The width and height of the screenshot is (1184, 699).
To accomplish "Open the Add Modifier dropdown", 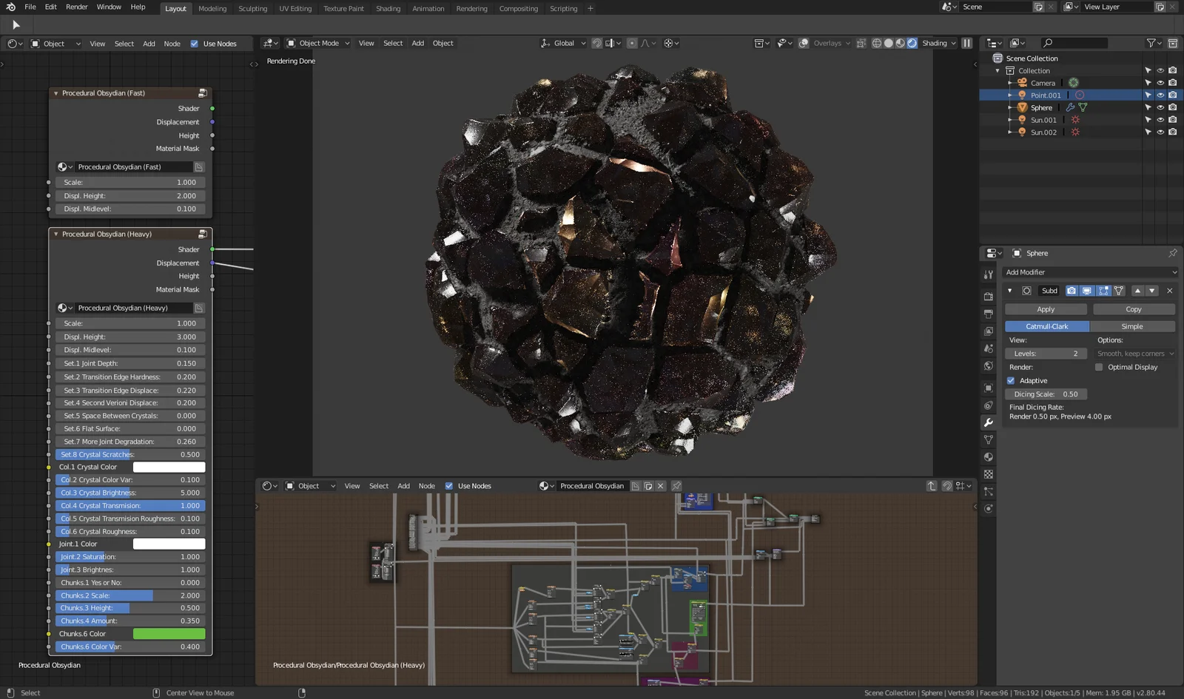I will click(x=1089, y=272).
